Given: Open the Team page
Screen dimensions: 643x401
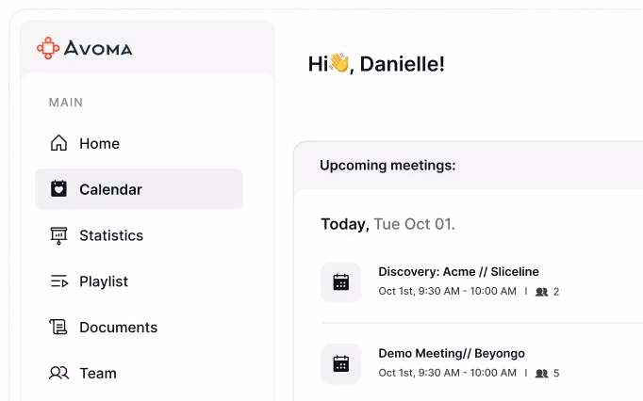Looking at the screenshot, I should [98, 373].
